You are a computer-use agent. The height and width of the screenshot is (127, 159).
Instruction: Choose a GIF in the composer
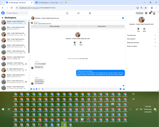(39, 89)
